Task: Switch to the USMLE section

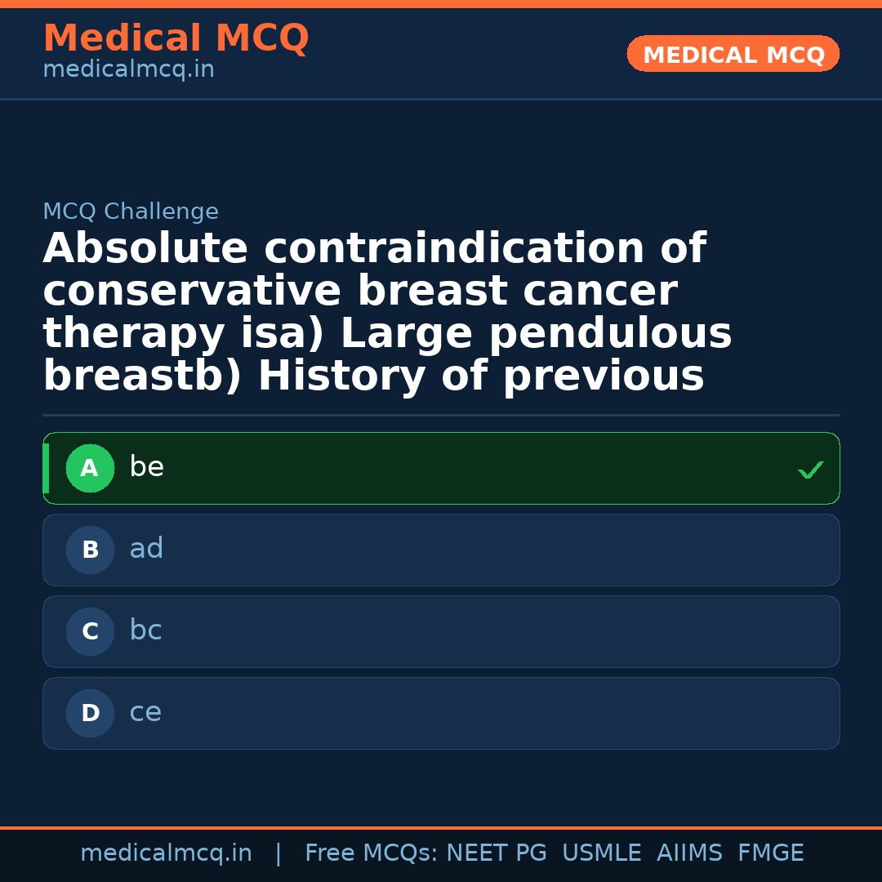Action: tap(602, 853)
